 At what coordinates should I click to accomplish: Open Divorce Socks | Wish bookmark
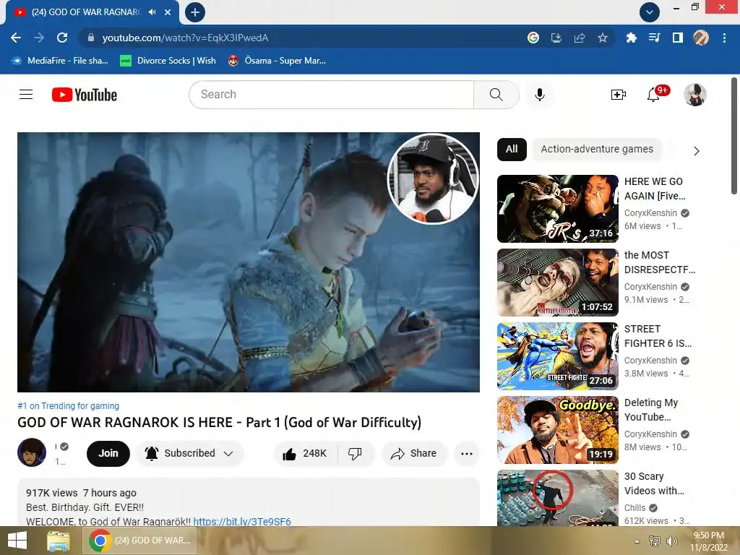168,61
